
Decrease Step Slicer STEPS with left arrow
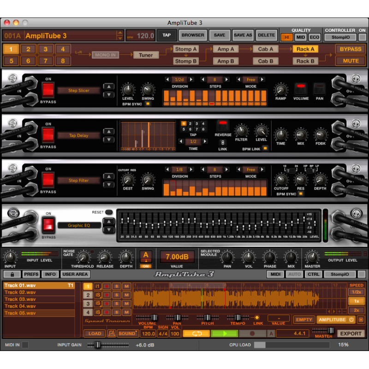pos(203,79)
